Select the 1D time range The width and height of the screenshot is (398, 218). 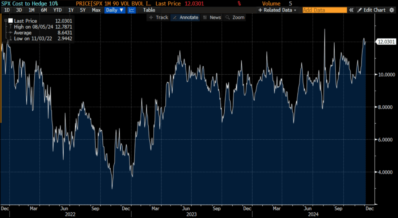tap(7, 10)
